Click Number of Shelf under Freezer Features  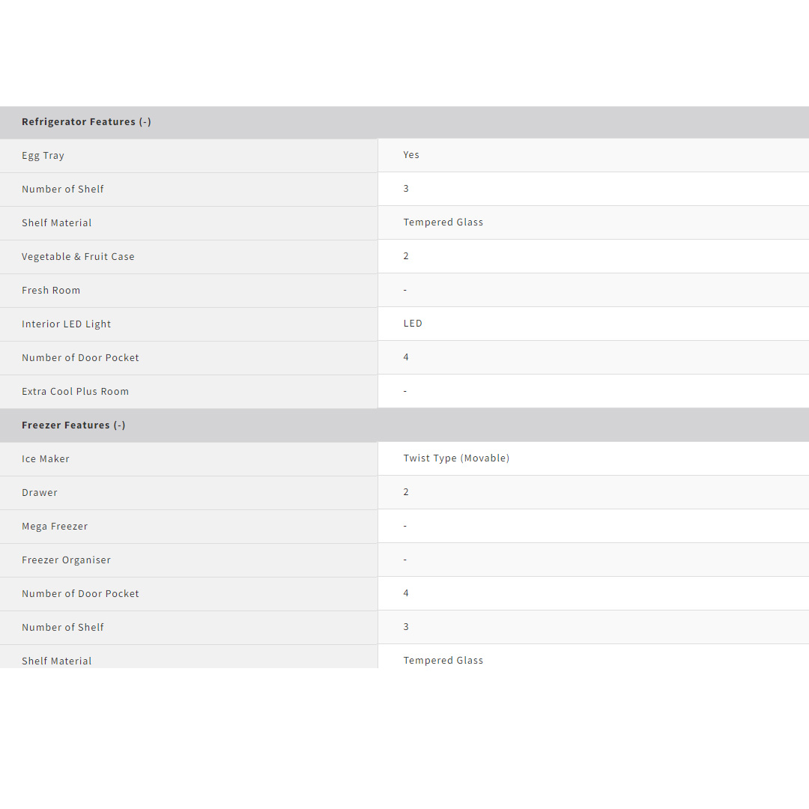coord(63,628)
